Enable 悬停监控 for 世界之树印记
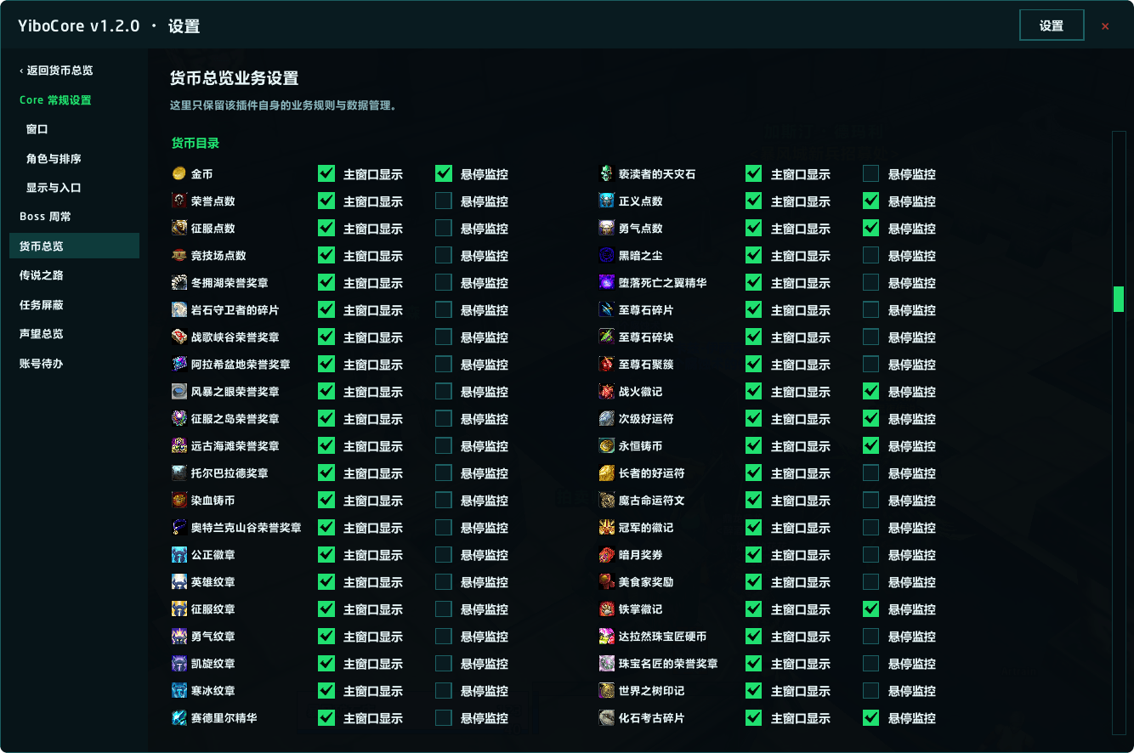 click(871, 690)
